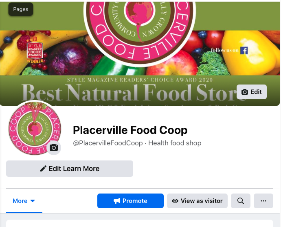This screenshot has height=227, width=281.
Task: Click the Promote button
Action: click(130, 201)
